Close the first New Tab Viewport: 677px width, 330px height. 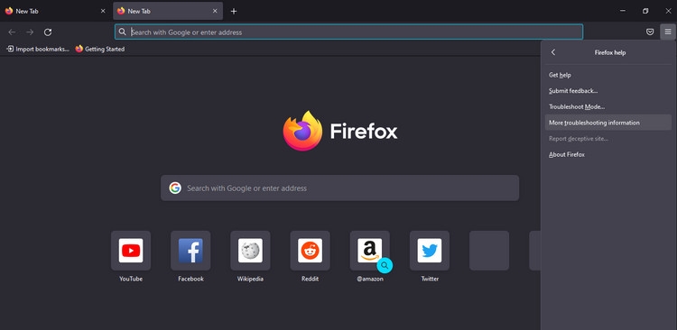pos(103,11)
